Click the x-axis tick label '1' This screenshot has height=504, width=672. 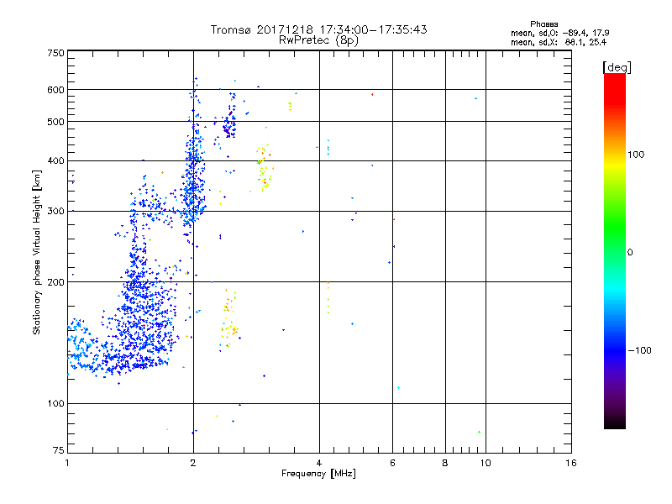pyautogui.click(x=67, y=463)
